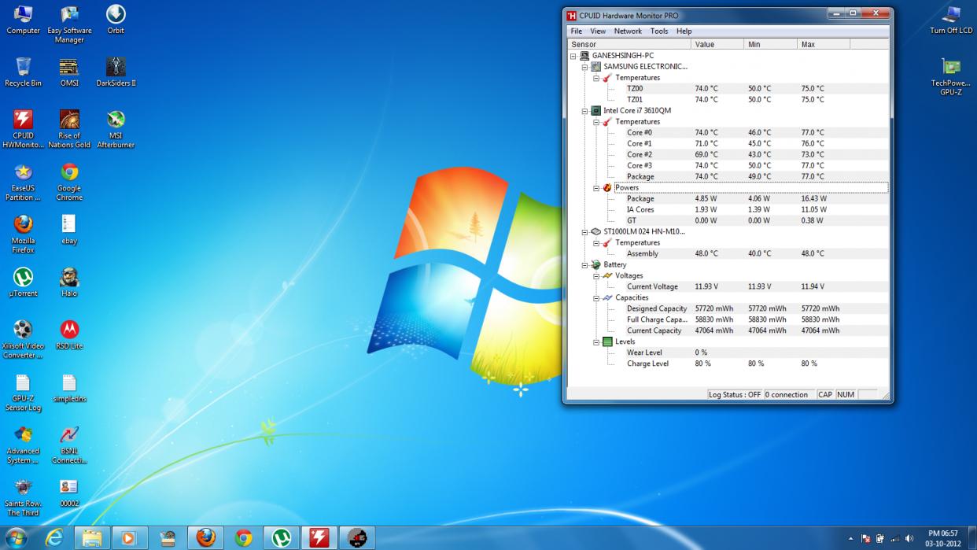Open TechPowerUp GPU-Z desktop shortcut
This screenshot has height=550, width=977.
[x=950, y=68]
